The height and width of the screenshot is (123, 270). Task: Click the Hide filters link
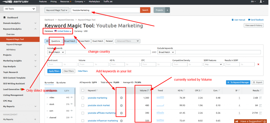pyautogui.click(x=83, y=71)
